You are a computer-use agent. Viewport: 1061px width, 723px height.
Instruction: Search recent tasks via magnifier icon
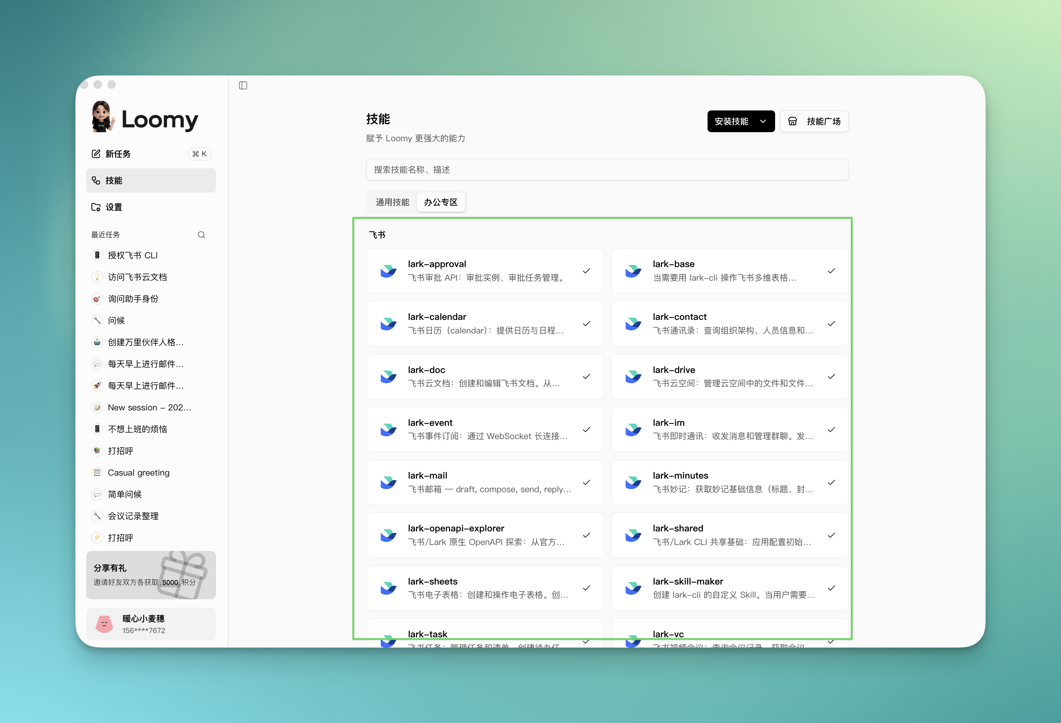pyautogui.click(x=201, y=235)
